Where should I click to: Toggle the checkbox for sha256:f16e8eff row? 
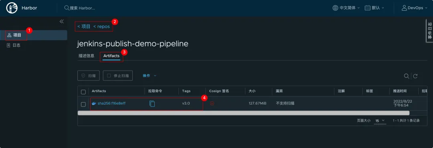pyautogui.click(x=83, y=105)
